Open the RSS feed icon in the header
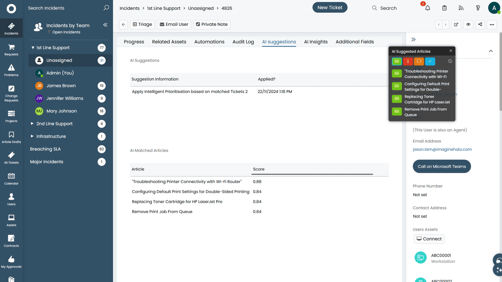Screen dimensions: 502x282 tap(461, 8)
